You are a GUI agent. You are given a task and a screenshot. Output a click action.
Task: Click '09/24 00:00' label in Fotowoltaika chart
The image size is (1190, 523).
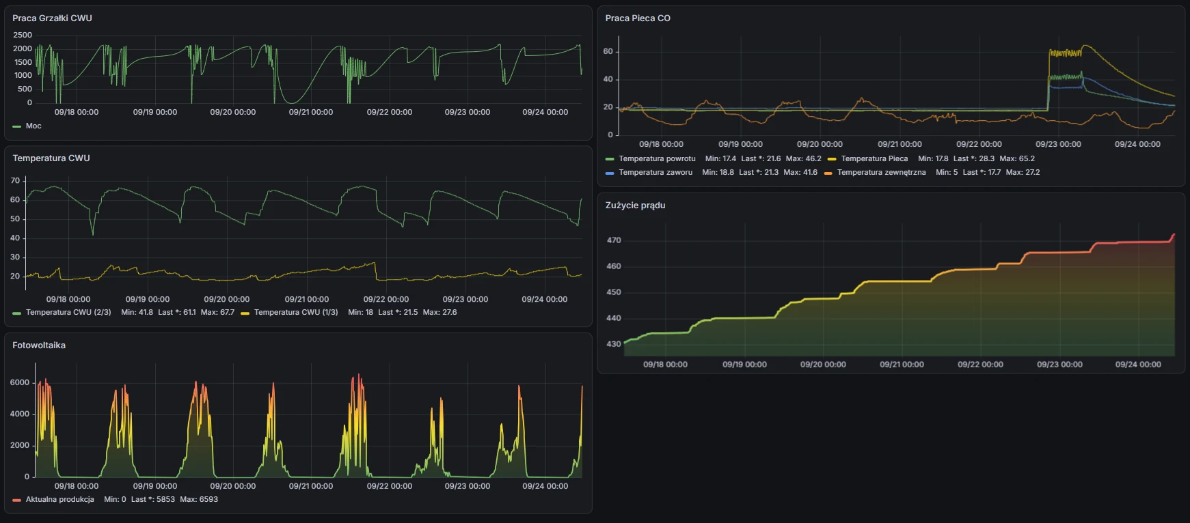pyautogui.click(x=545, y=487)
